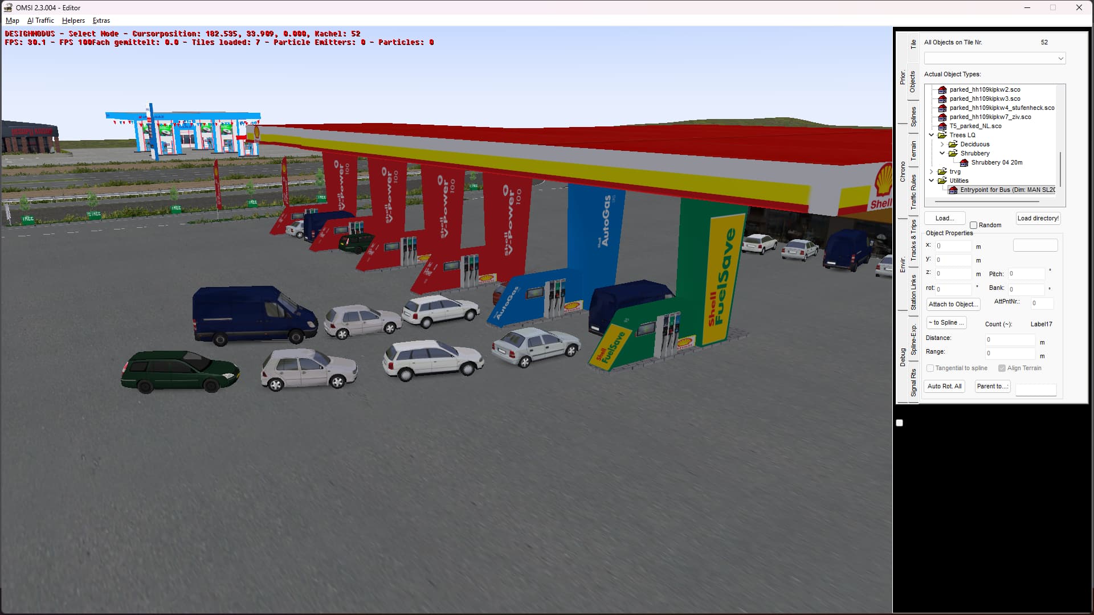Screen dimensions: 1094x615
Task: Select Entrypoint for Bus object icon
Action: point(953,190)
